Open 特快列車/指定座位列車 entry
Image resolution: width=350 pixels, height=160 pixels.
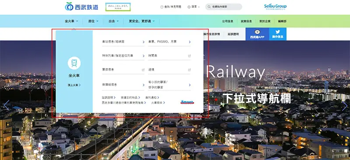[x=123, y=56]
